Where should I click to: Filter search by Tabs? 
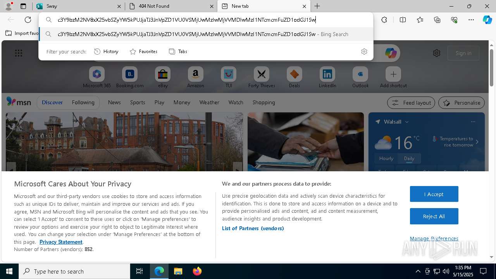[178, 52]
